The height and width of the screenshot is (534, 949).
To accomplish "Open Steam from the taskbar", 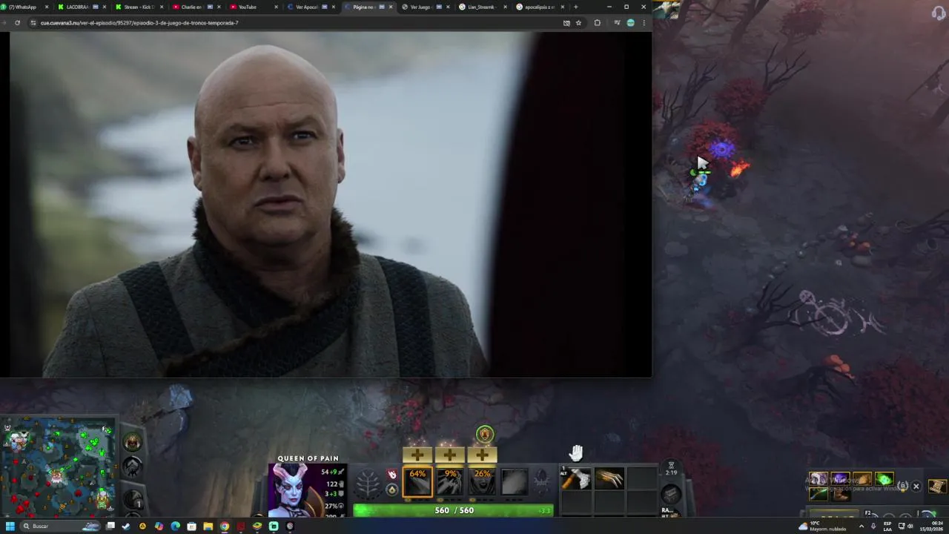I will pos(126,526).
